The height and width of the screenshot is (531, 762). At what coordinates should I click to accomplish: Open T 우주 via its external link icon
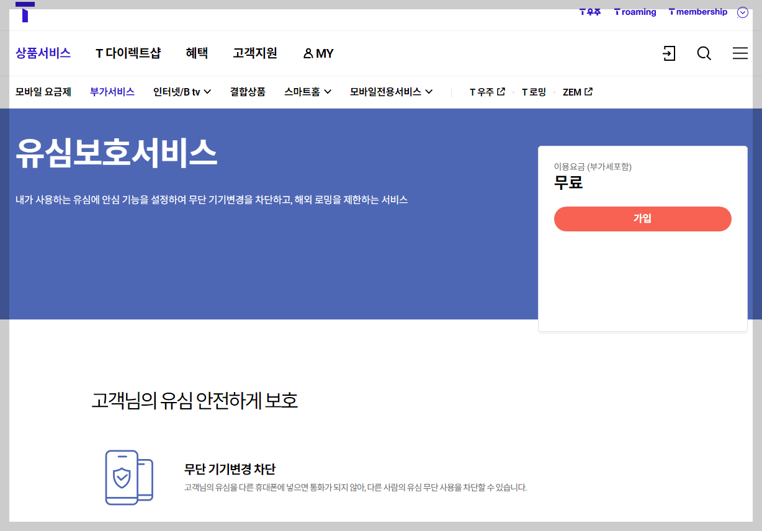click(502, 91)
